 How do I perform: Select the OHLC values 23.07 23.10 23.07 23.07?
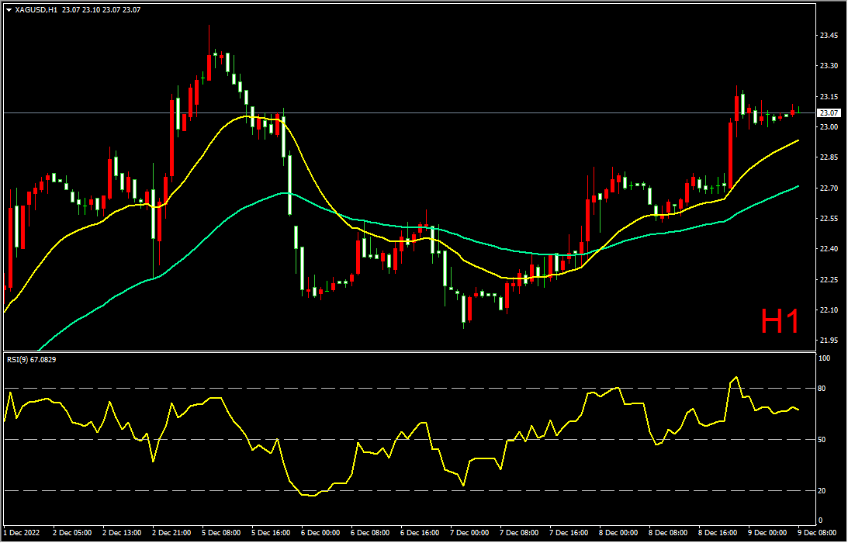point(101,10)
